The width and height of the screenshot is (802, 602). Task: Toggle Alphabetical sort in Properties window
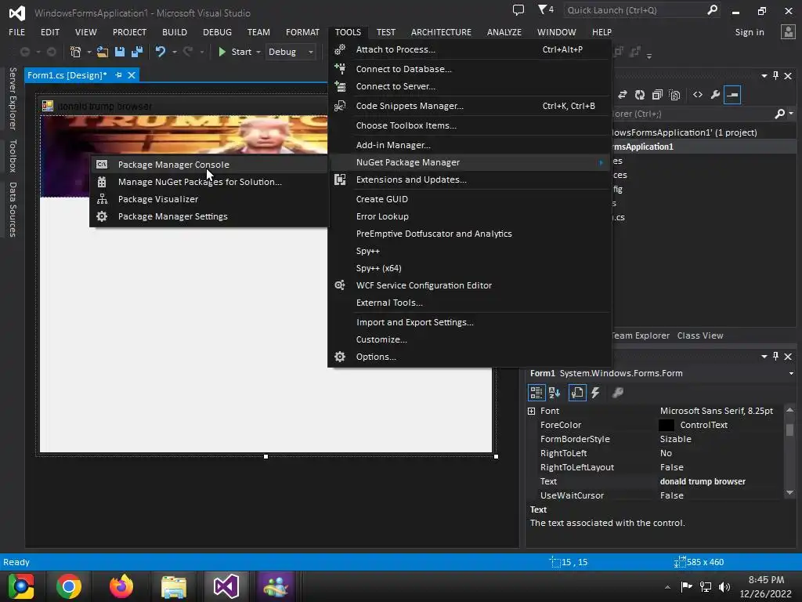click(555, 393)
